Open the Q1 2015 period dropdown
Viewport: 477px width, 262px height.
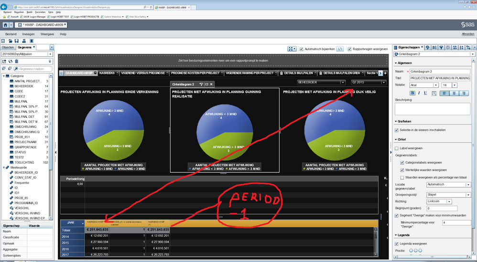pos(384,82)
